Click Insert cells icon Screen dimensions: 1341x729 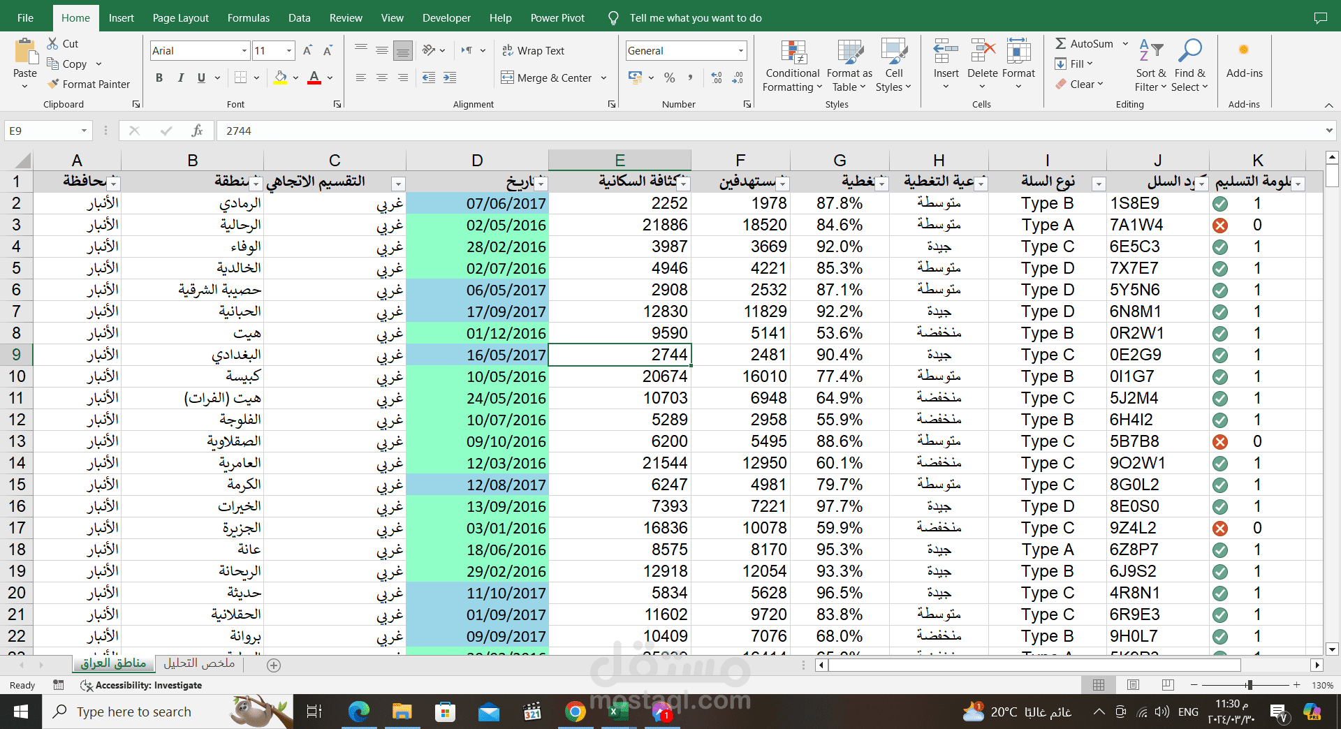click(x=946, y=52)
